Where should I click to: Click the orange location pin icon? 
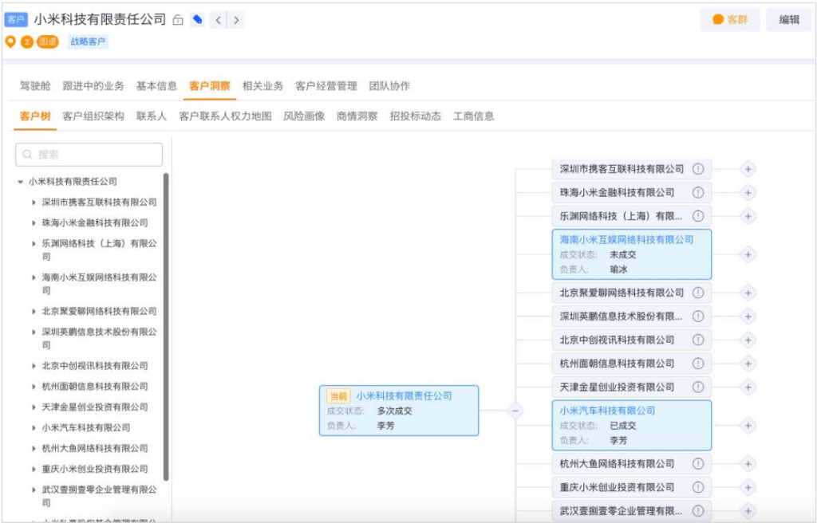point(10,41)
